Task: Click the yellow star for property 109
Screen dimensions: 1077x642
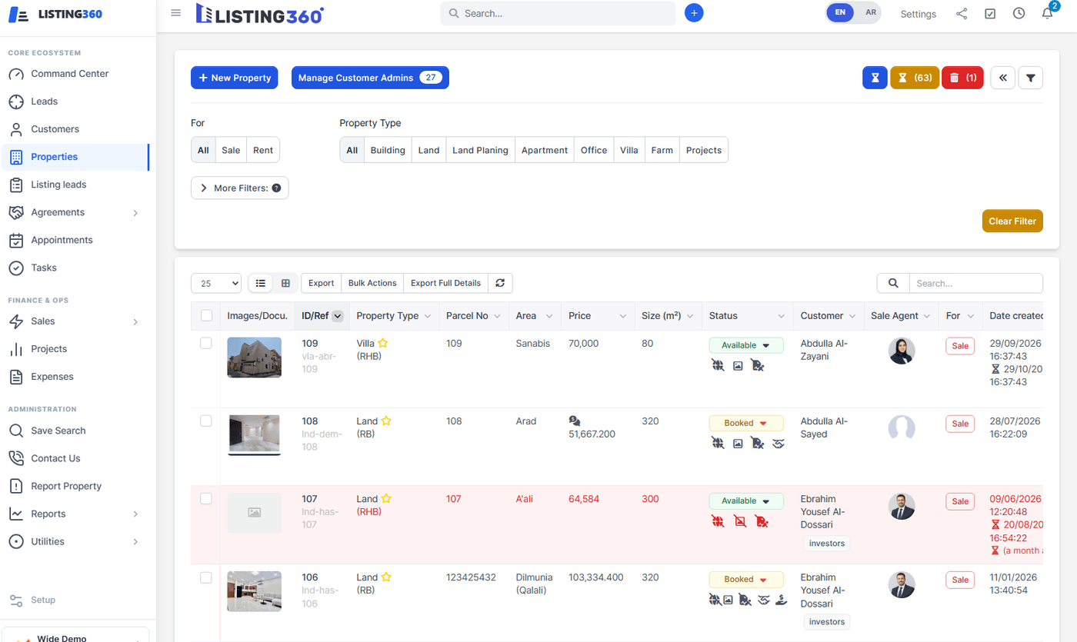Action: [x=382, y=344]
